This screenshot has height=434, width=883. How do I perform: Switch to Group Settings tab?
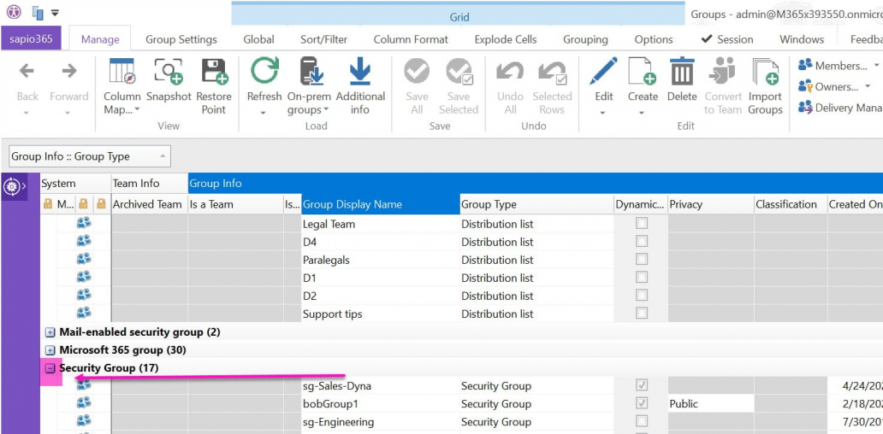pyautogui.click(x=181, y=39)
